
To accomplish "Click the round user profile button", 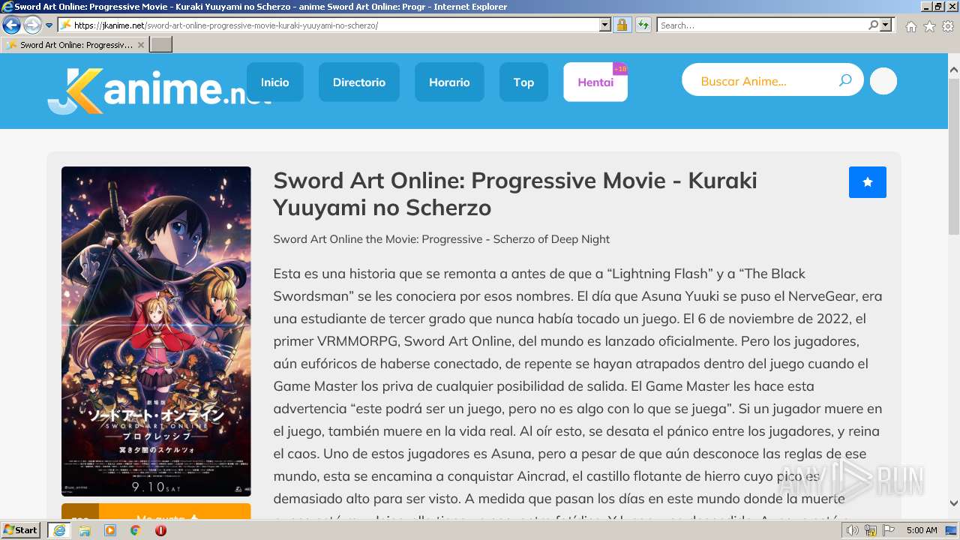I will pos(883,81).
